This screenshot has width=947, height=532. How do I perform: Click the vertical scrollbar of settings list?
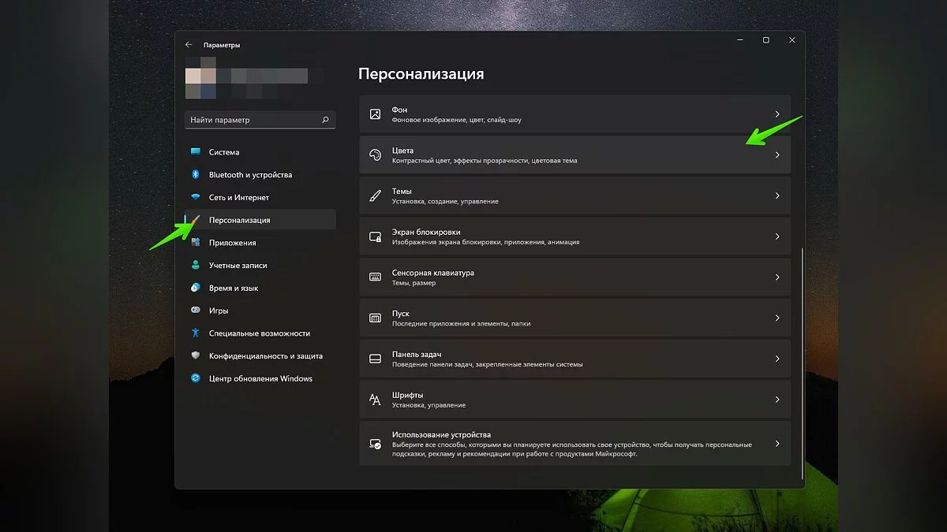pyautogui.click(x=803, y=363)
